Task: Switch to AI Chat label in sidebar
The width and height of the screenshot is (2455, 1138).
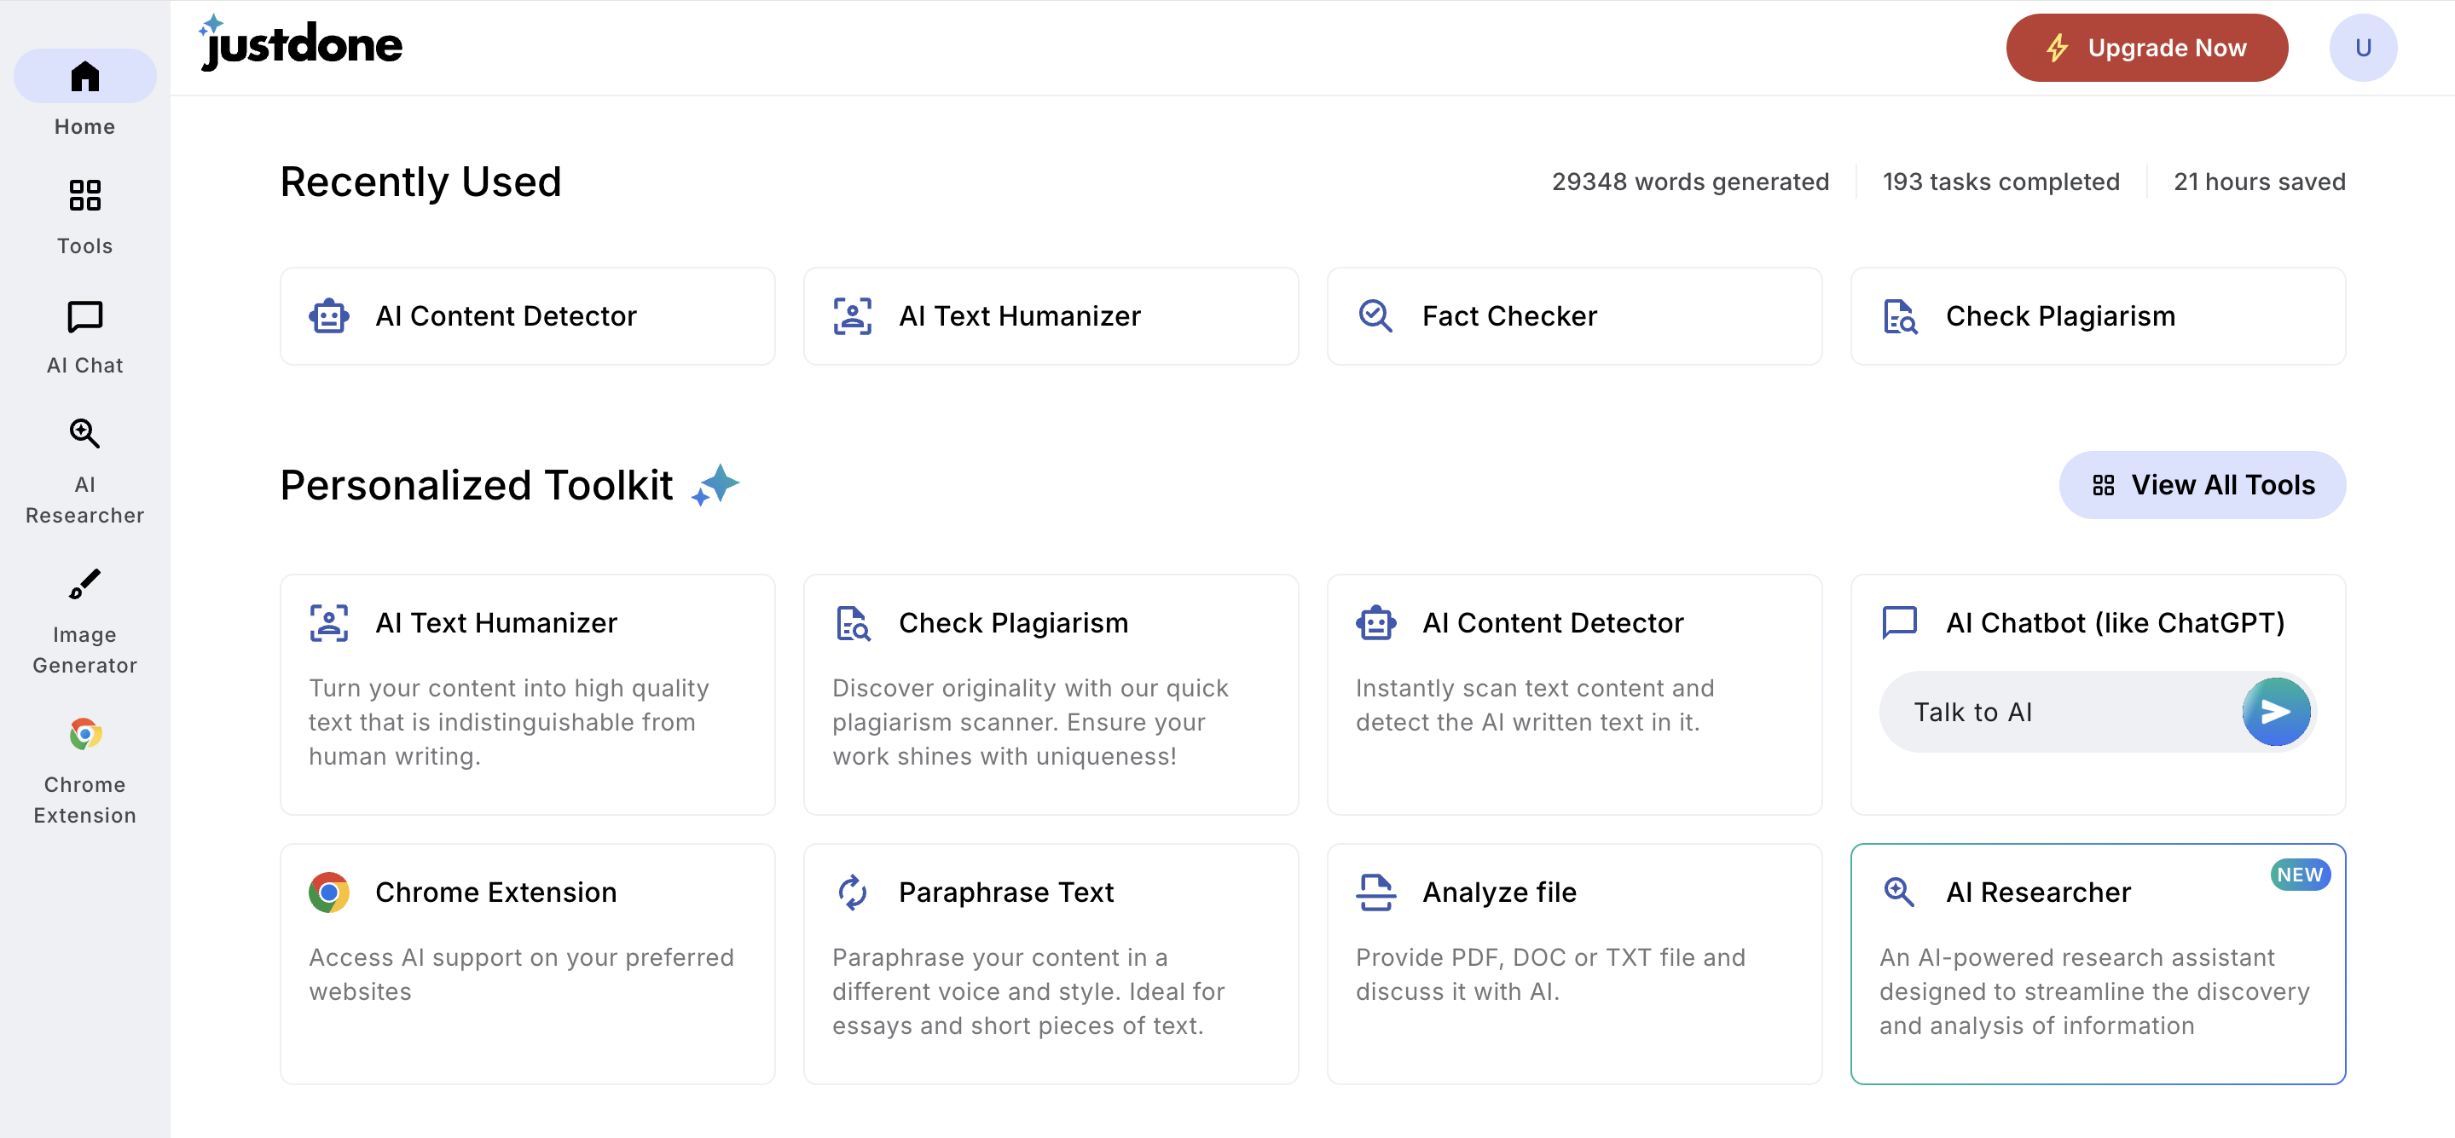Action: (84, 365)
